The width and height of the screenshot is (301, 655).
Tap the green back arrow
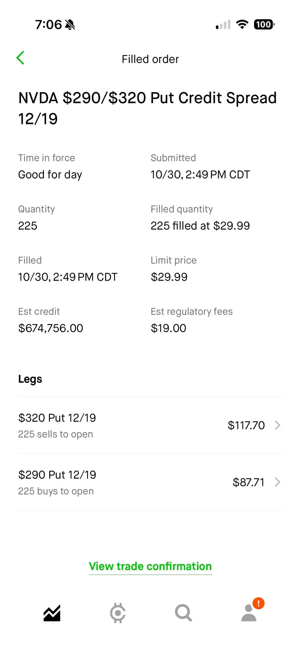[x=20, y=58]
